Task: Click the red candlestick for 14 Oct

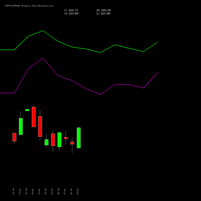Action: click(14, 137)
